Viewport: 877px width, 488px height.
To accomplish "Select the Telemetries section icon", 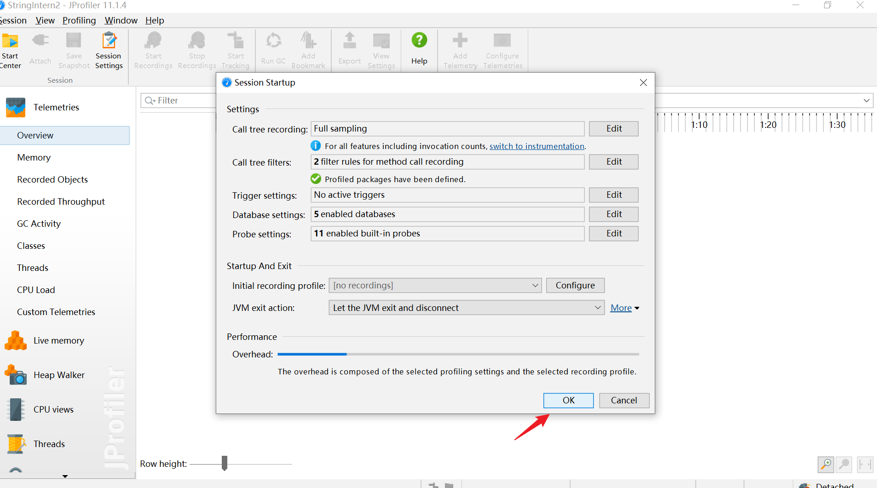I will (x=16, y=108).
